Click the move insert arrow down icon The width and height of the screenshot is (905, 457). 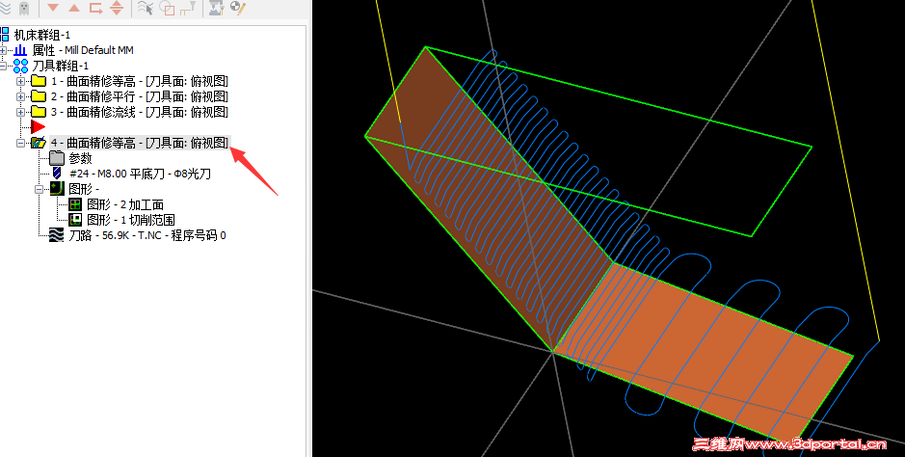[x=53, y=8]
